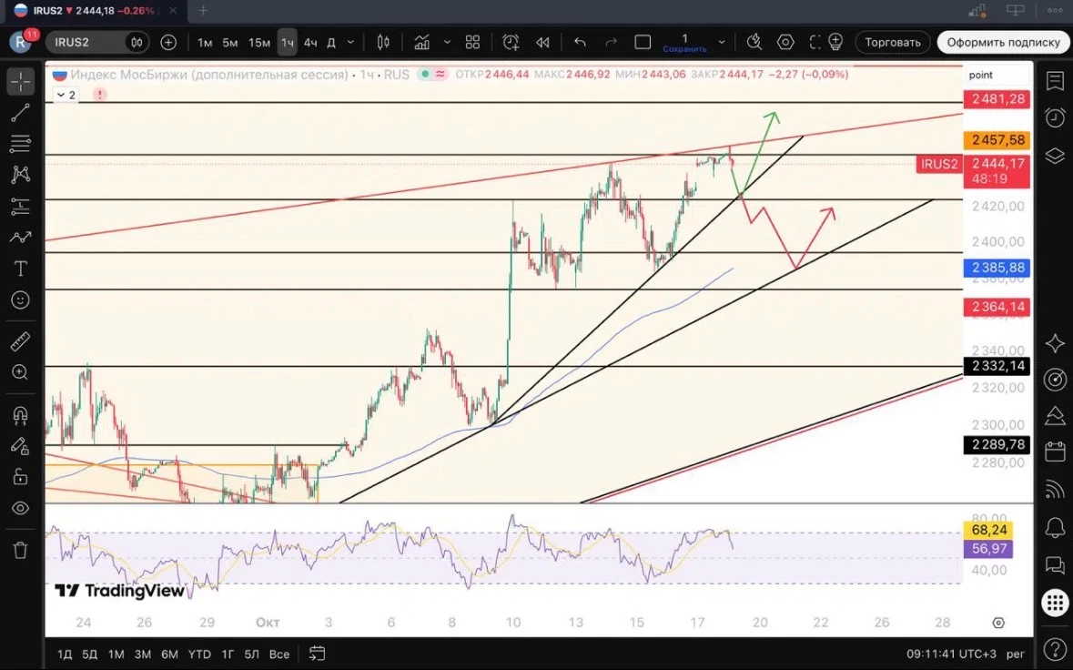Toggle magnet mode for drawings
The height and width of the screenshot is (670, 1073).
pos(21,415)
